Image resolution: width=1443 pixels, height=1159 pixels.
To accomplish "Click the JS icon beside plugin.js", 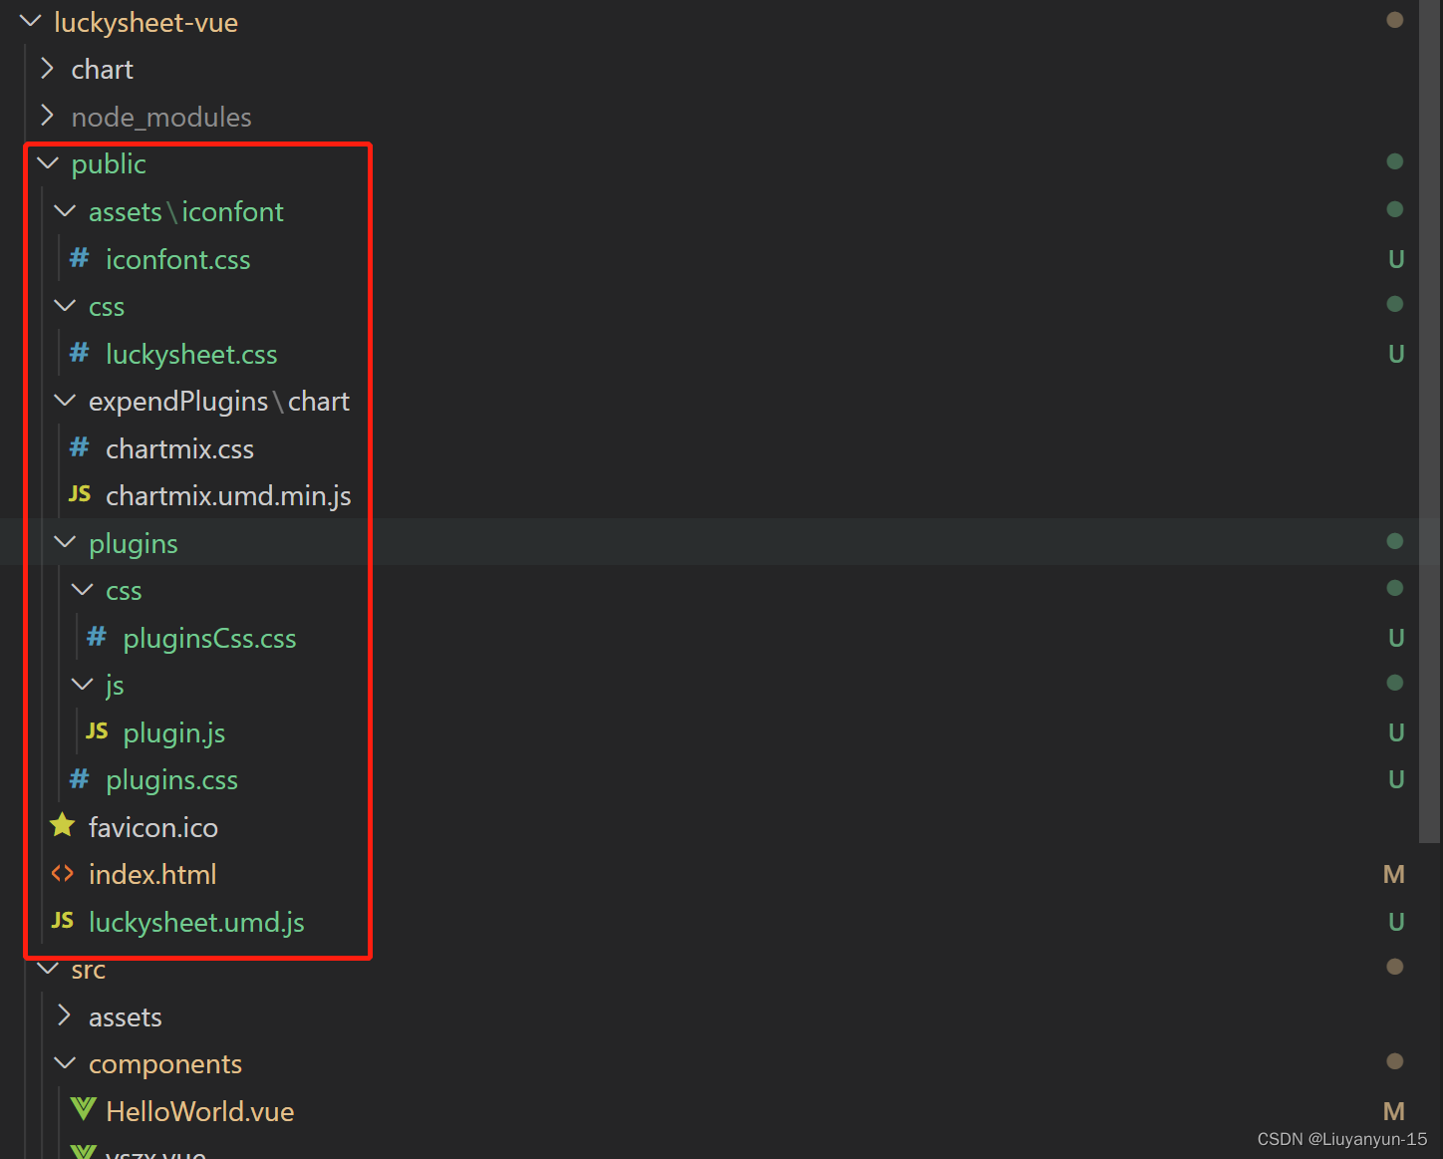I will (x=97, y=731).
